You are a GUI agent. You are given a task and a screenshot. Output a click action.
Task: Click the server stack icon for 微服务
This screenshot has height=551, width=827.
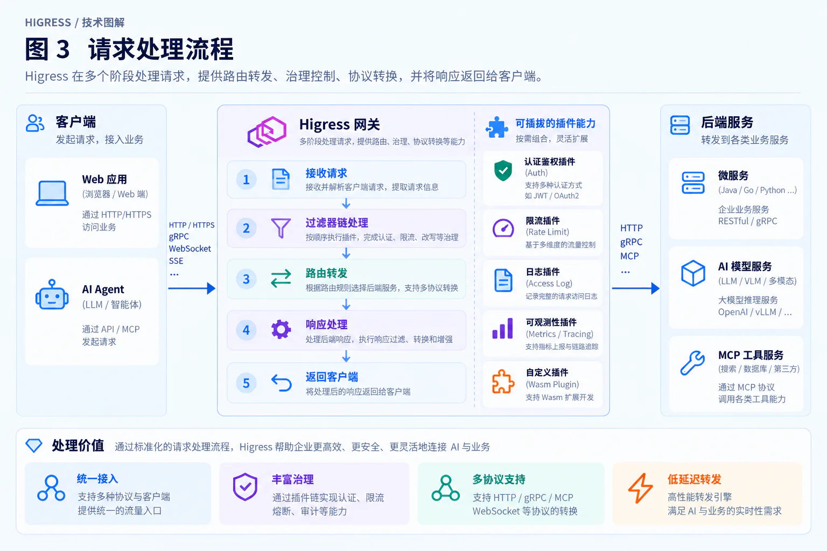(x=693, y=183)
